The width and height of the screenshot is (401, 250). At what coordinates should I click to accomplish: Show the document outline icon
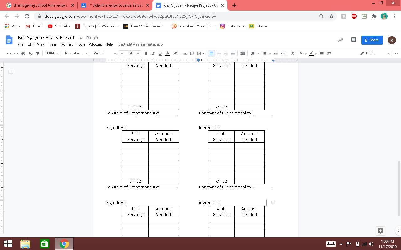pyautogui.click(x=11, y=72)
